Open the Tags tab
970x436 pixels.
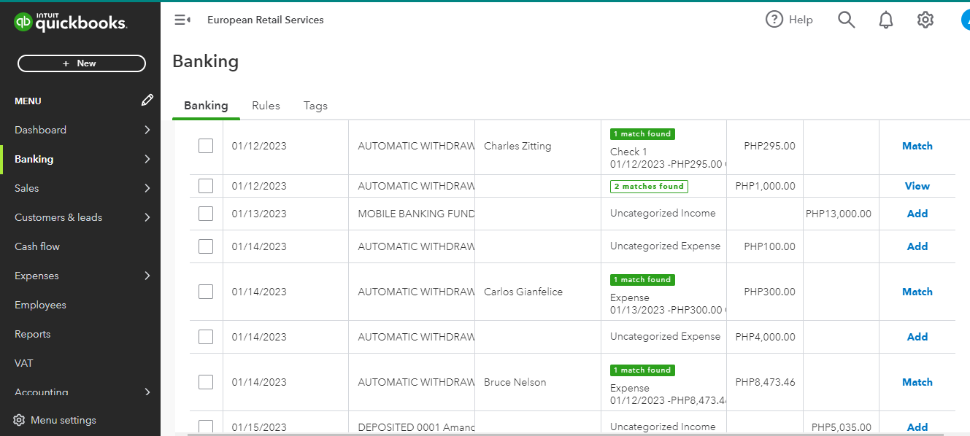315,106
